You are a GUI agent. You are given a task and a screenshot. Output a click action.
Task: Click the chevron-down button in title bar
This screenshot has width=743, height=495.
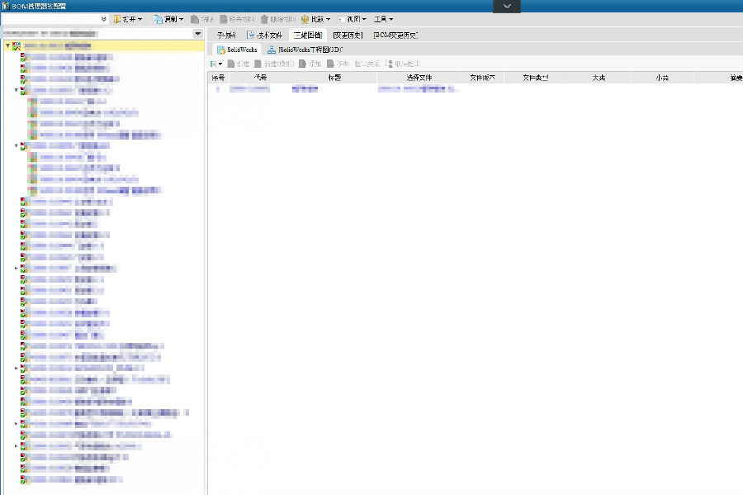(508, 6)
